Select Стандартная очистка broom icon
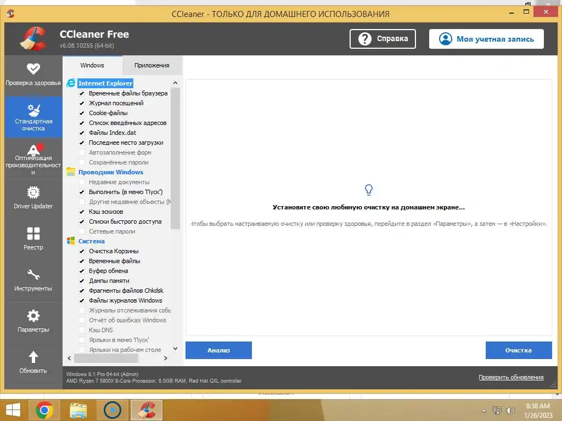This screenshot has width=562, height=421. tap(33, 110)
